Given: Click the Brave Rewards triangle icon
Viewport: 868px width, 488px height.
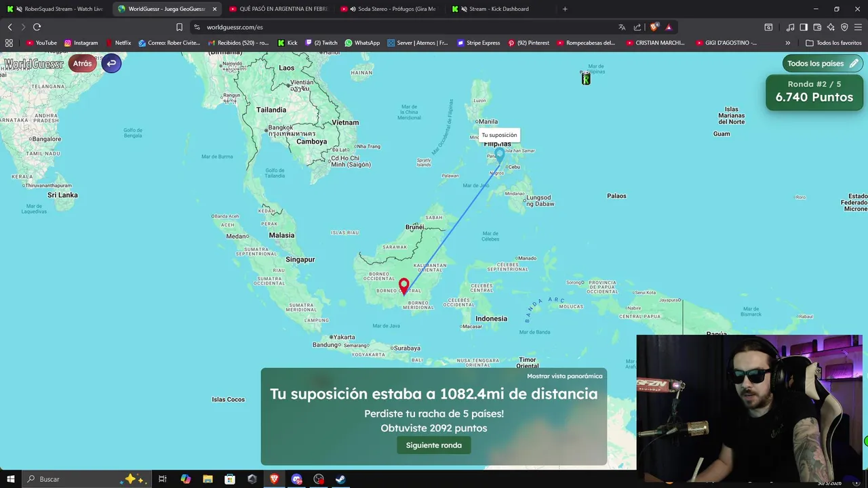Looking at the screenshot, I should click(669, 27).
